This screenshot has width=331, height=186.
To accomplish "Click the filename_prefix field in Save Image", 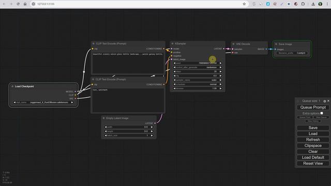I will [x=292, y=53].
